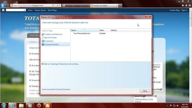
Task: Click the Ads by Google next arrow
Action: click(155, 96)
